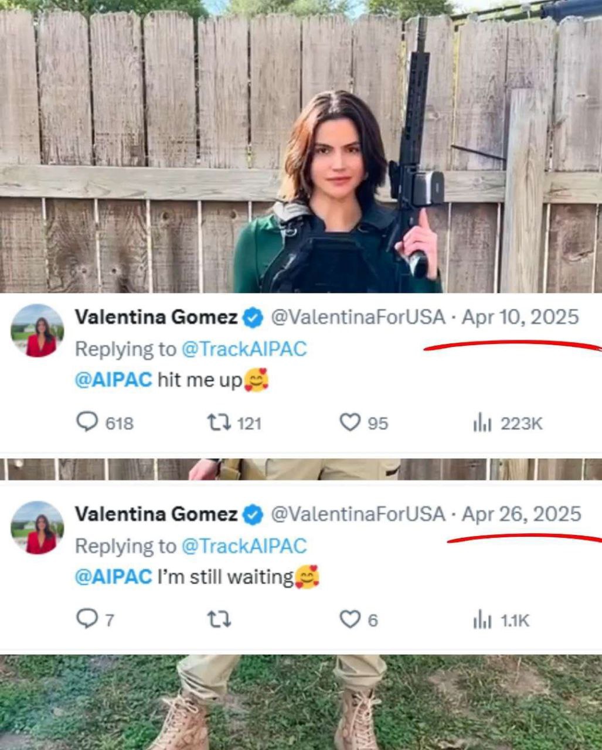Viewport: 602px width, 750px height.
Task: Open @TrackAIPAC link in first tweet
Action: click(x=244, y=349)
